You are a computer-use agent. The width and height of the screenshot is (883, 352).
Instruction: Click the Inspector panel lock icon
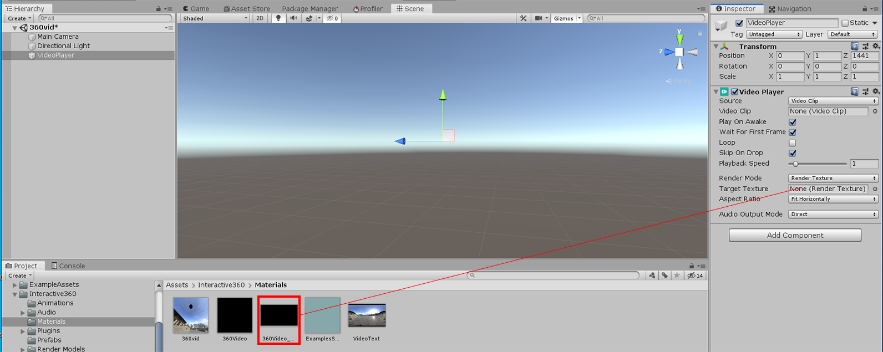[x=865, y=9]
